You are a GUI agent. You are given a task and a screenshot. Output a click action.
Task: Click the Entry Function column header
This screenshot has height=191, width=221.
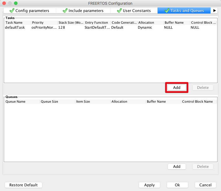coord(98,23)
